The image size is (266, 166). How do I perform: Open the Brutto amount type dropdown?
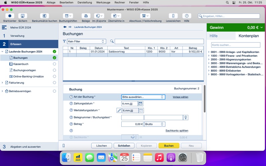tap(154, 124)
